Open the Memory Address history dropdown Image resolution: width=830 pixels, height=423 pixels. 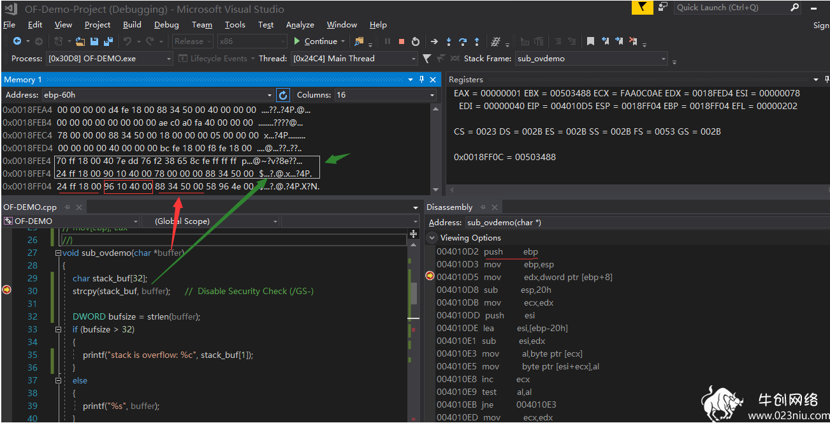point(269,95)
